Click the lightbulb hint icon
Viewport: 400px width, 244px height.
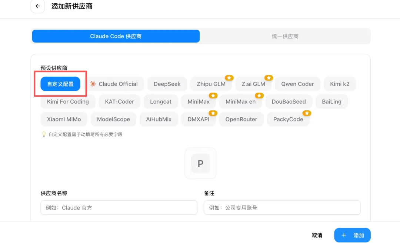[x=44, y=134]
